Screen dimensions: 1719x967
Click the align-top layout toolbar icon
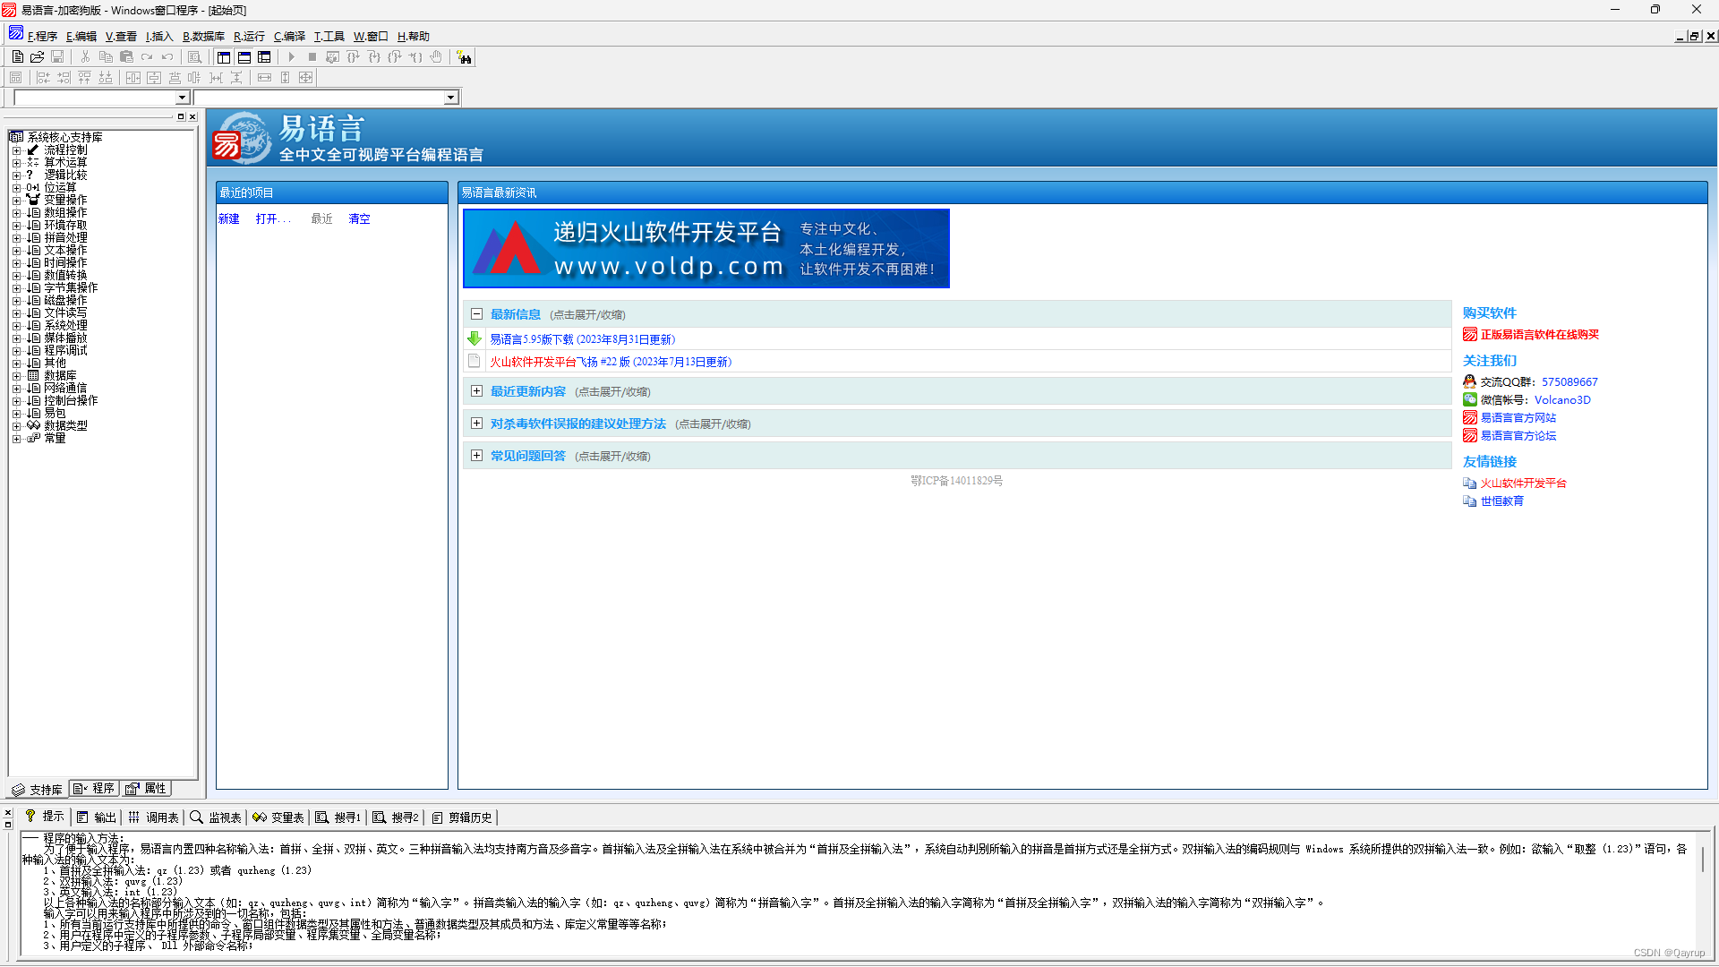[x=84, y=78]
